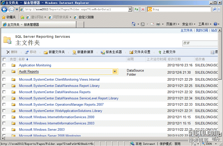Click the horizontal scrollbar left arrow
The height and width of the screenshot is (146, 223).
pos(3,138)
